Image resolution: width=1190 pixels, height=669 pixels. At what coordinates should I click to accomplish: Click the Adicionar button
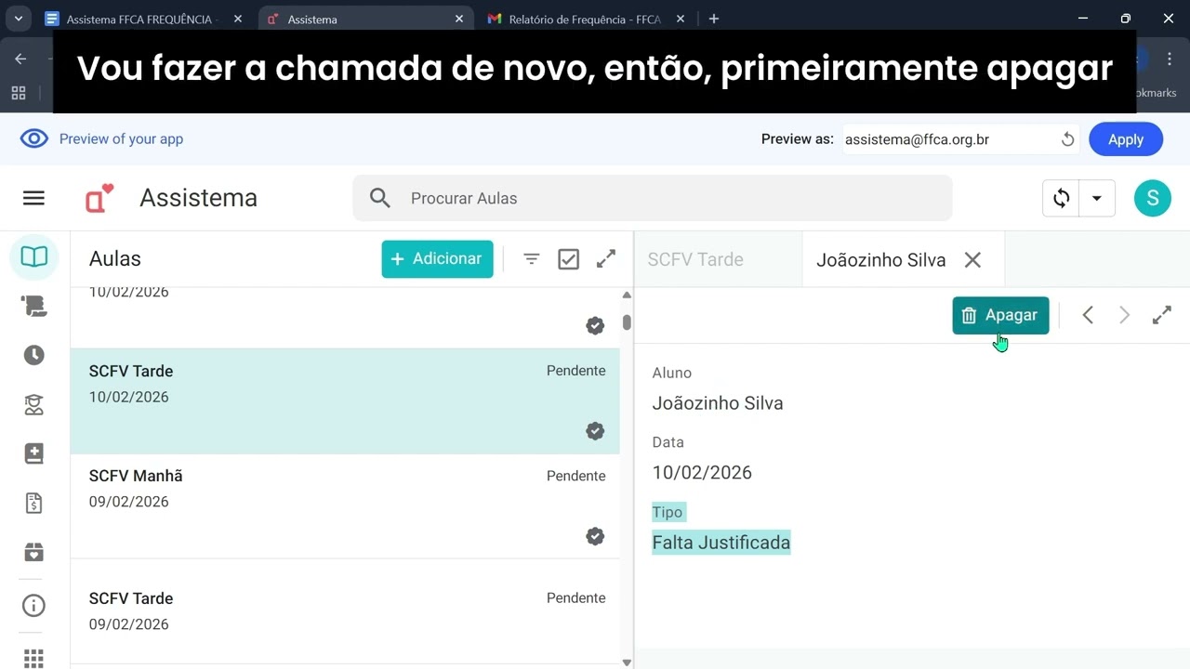[x=437, y=258]
